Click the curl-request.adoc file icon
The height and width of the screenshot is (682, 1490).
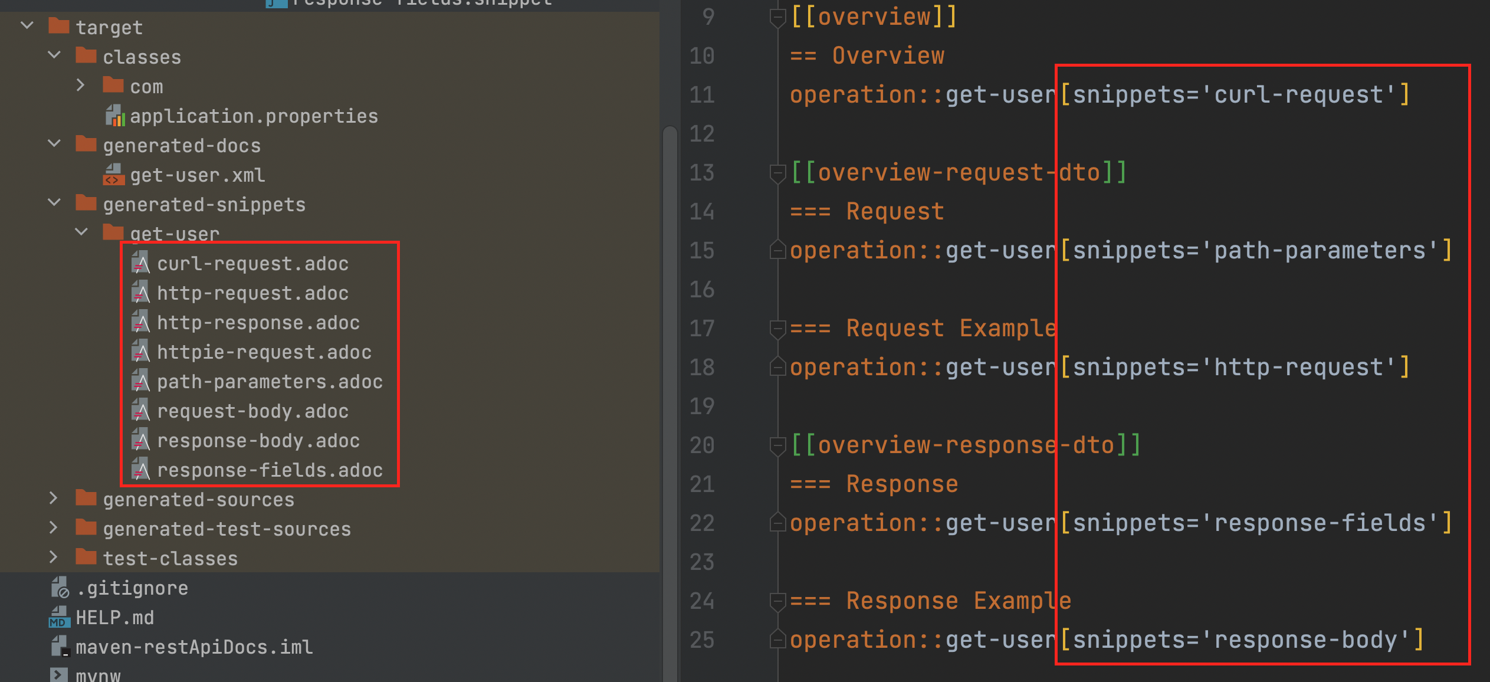point(140,263)
